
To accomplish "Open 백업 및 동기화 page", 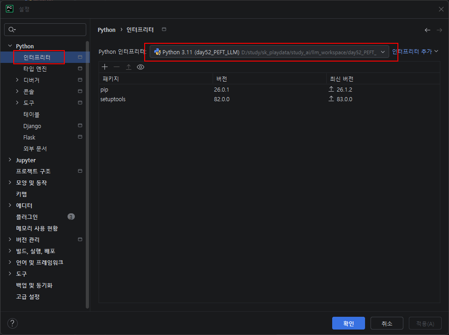I will coord(34,285).
